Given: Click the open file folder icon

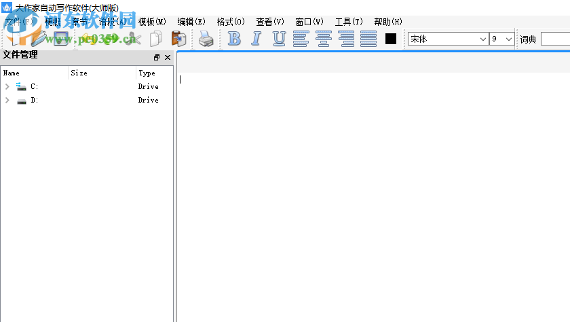Looking at the screenshot, I should 39,39.
